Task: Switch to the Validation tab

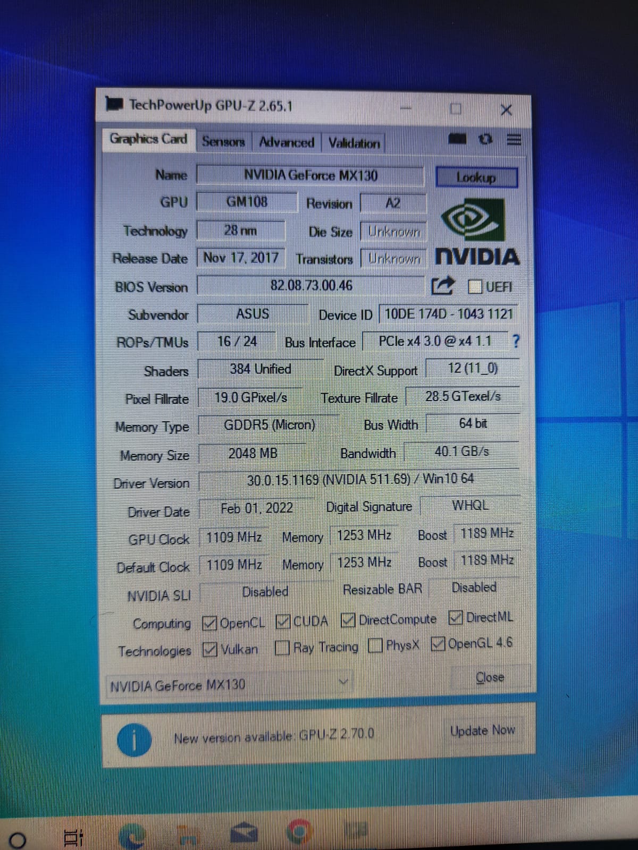Action: point(354,143)
